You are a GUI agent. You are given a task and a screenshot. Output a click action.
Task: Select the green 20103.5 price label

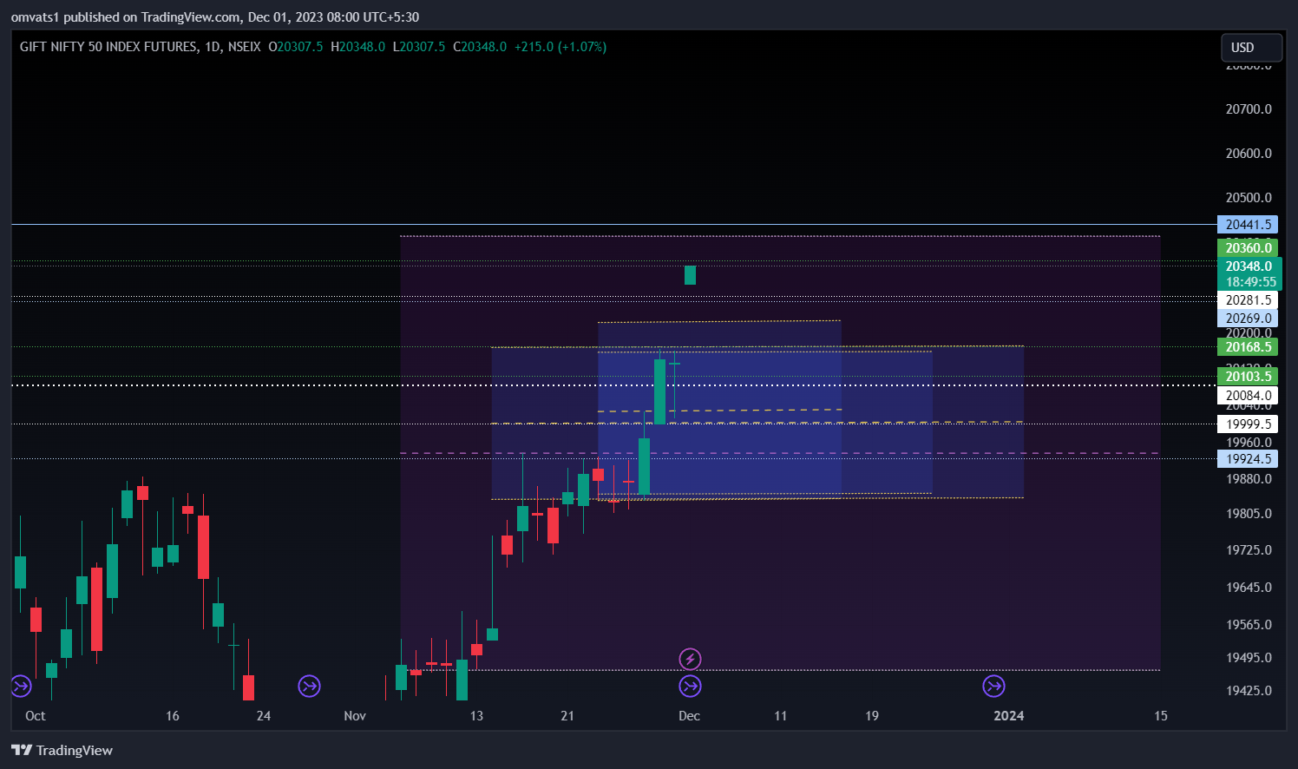click(1248, 376)
